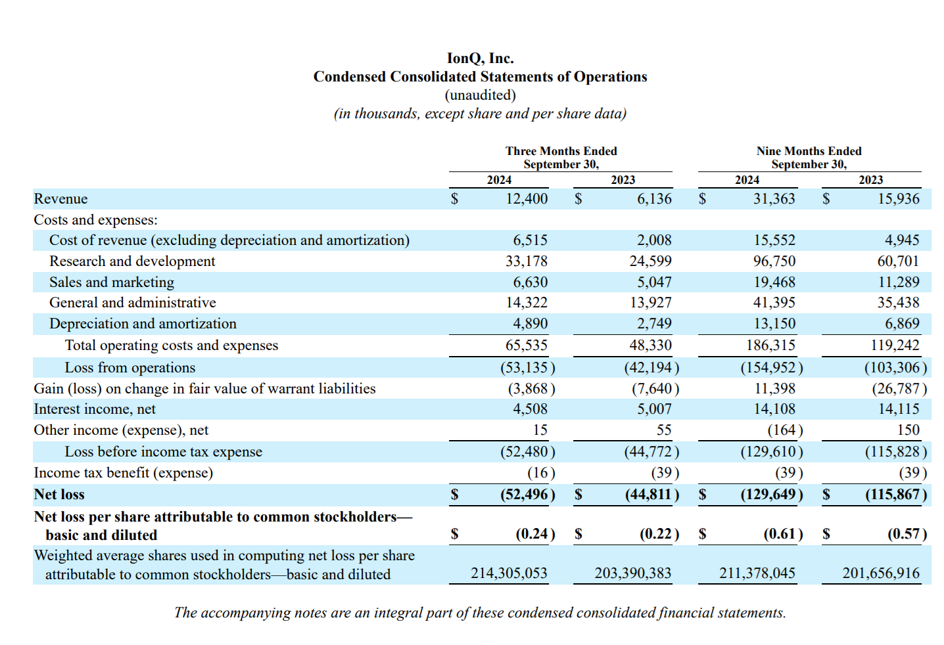Click the Net loss row label

click(59, 495)
